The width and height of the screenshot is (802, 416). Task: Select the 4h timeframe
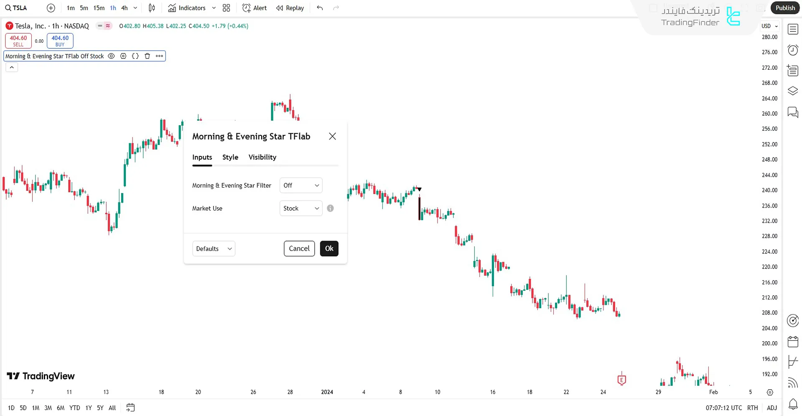pyautogui.click(x=125, y=8)
